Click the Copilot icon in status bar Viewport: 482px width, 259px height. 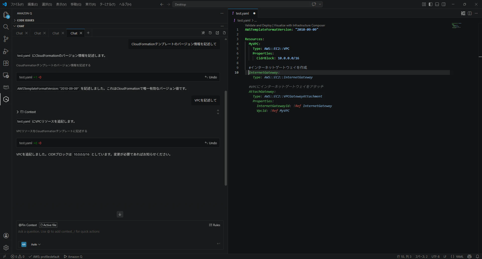point(469,256)
